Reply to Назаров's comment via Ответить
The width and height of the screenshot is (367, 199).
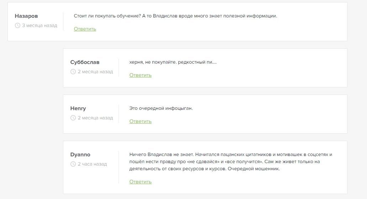(85, 29)
